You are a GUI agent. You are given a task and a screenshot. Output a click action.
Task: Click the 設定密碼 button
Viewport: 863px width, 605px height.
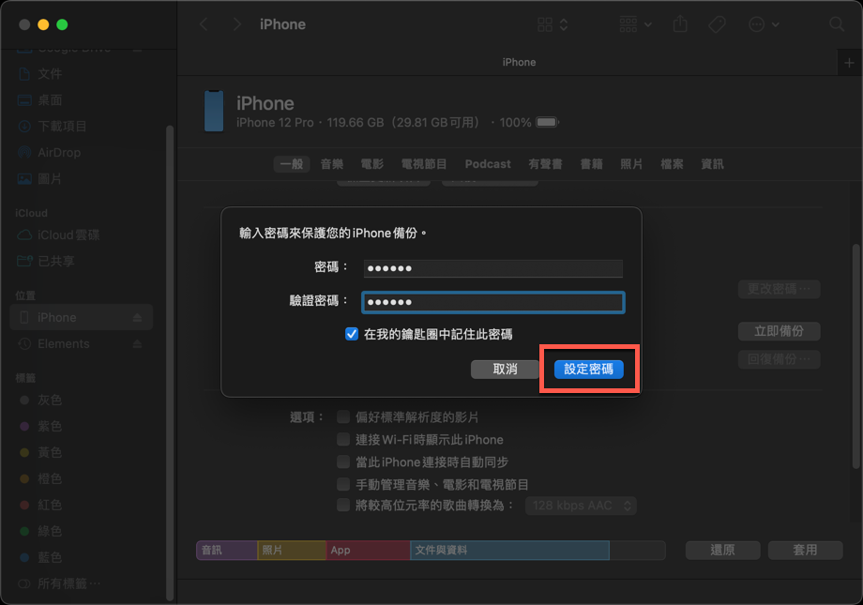tap(588, 369)
